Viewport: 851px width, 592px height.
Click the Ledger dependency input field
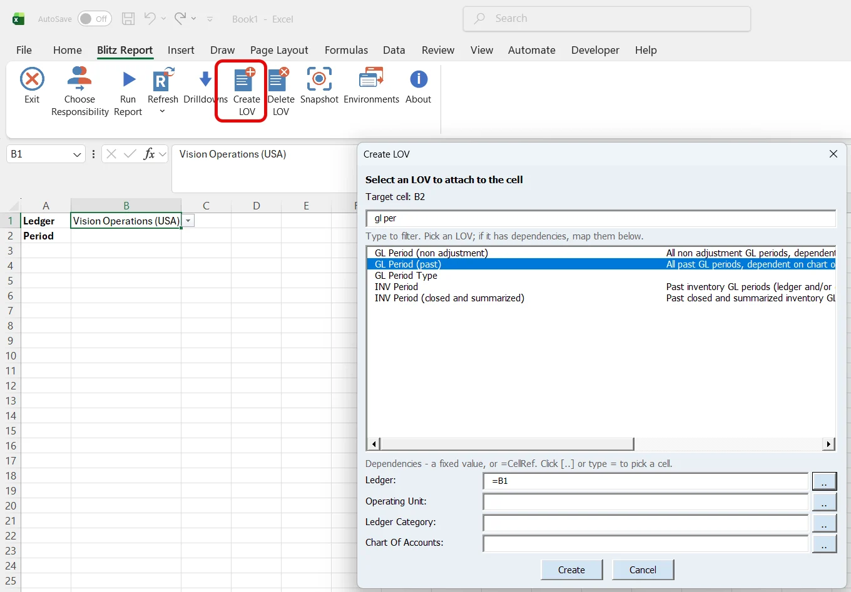click(646, 481)
